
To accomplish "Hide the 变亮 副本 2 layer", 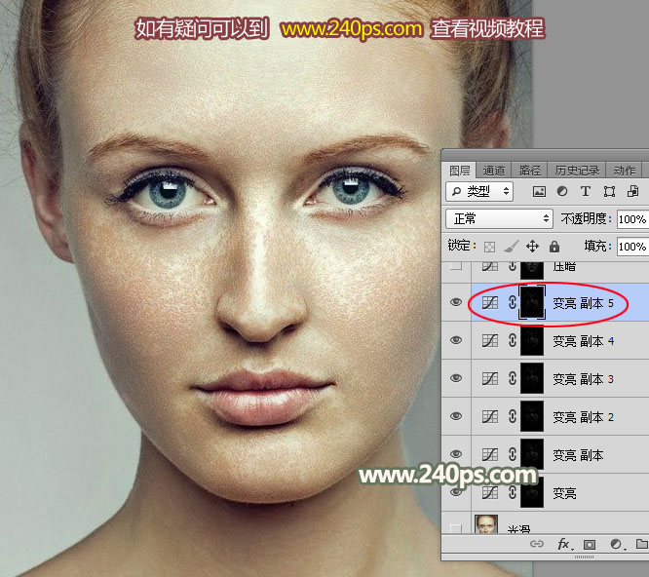I will [456, 416].
